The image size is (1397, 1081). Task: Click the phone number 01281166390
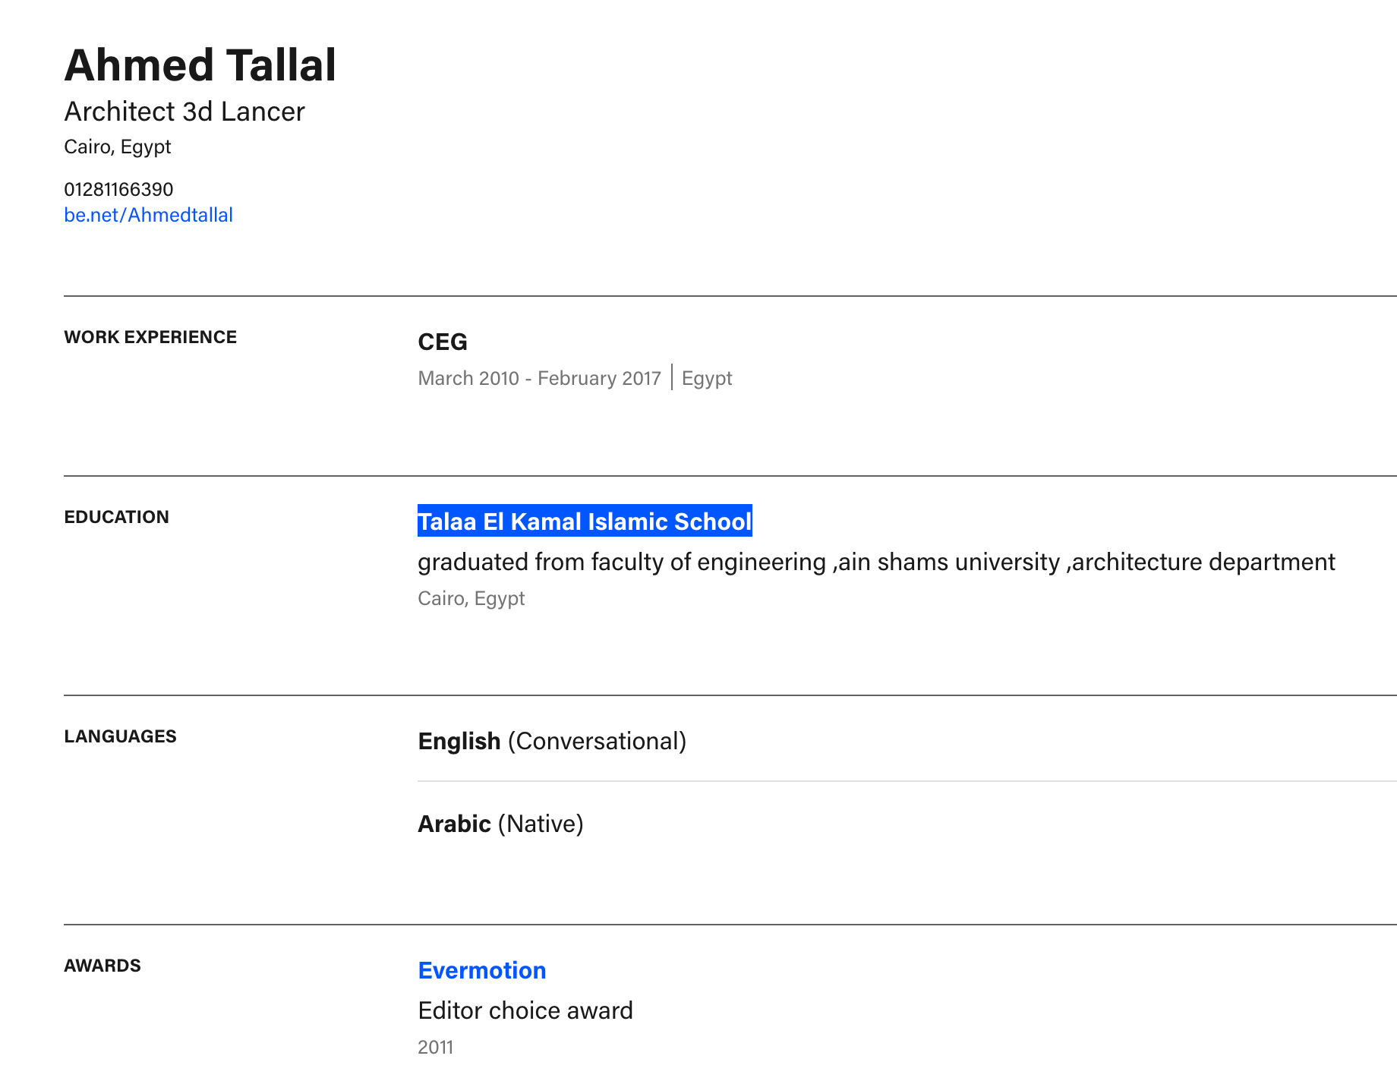point(118,189)
